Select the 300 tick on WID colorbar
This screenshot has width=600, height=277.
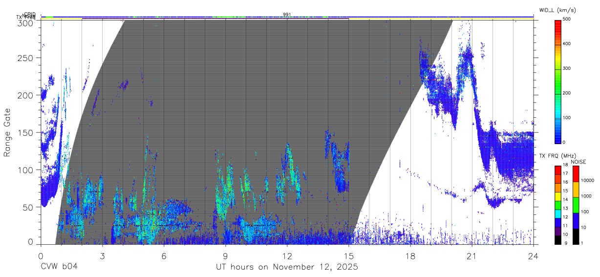click(568, 68)
